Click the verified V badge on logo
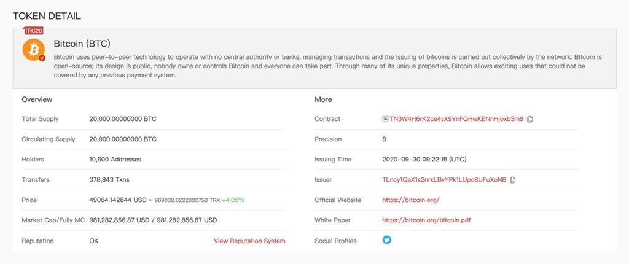This screenshot has height=264, width=629. (42, 58)
